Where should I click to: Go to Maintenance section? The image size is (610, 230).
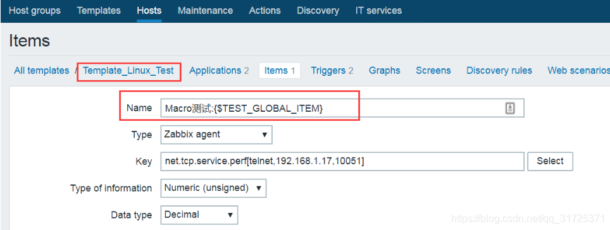pyautogui.click(x=205, y=11)
